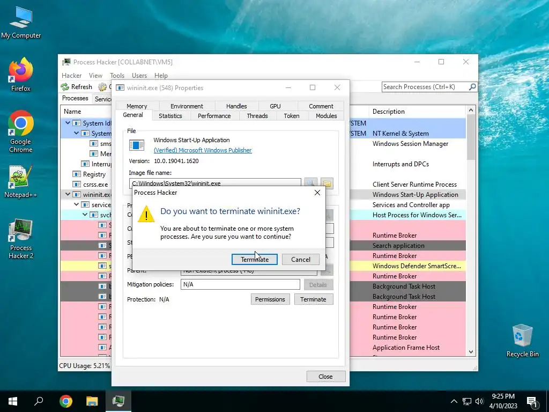The height and width of the screenshot is (412, 549).
Task: Open the Tools menu
Action: pyautogui.click(x=117, y=75)
